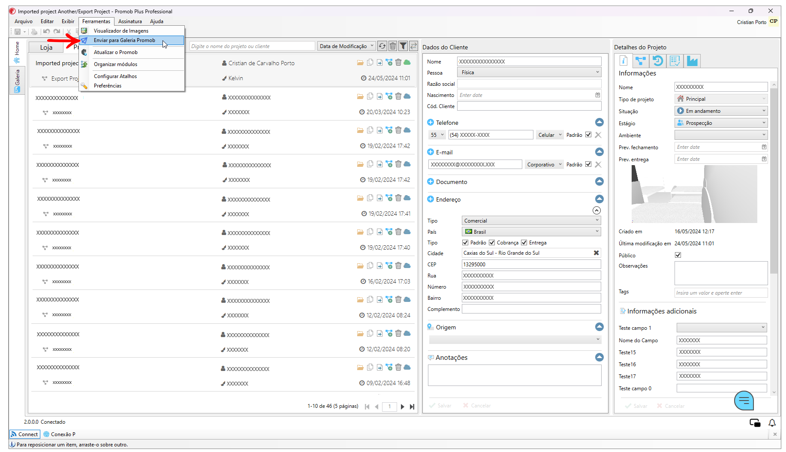786x452 pixels.
Task: Open the Home side tab
Action: coord(17,52)
